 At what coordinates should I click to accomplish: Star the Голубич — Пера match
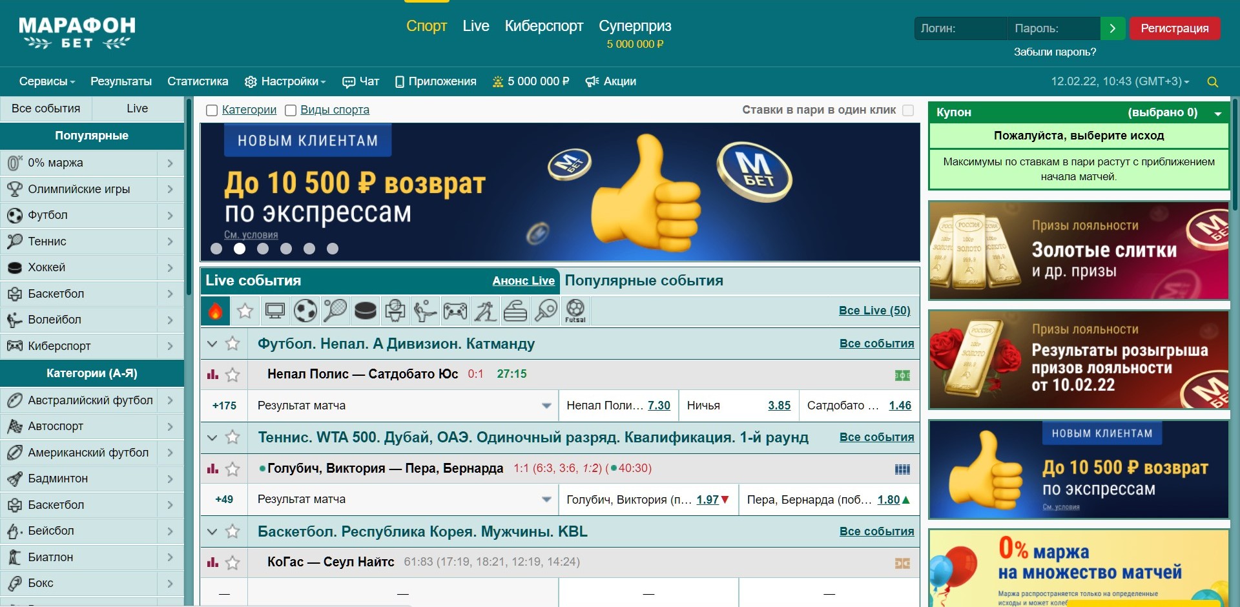(232, 469)
